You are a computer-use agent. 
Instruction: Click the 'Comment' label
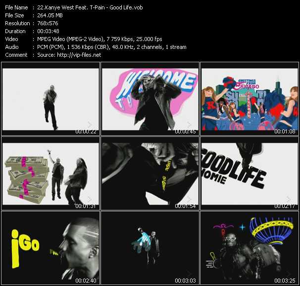pyautogui.click(x=16, y=55)
